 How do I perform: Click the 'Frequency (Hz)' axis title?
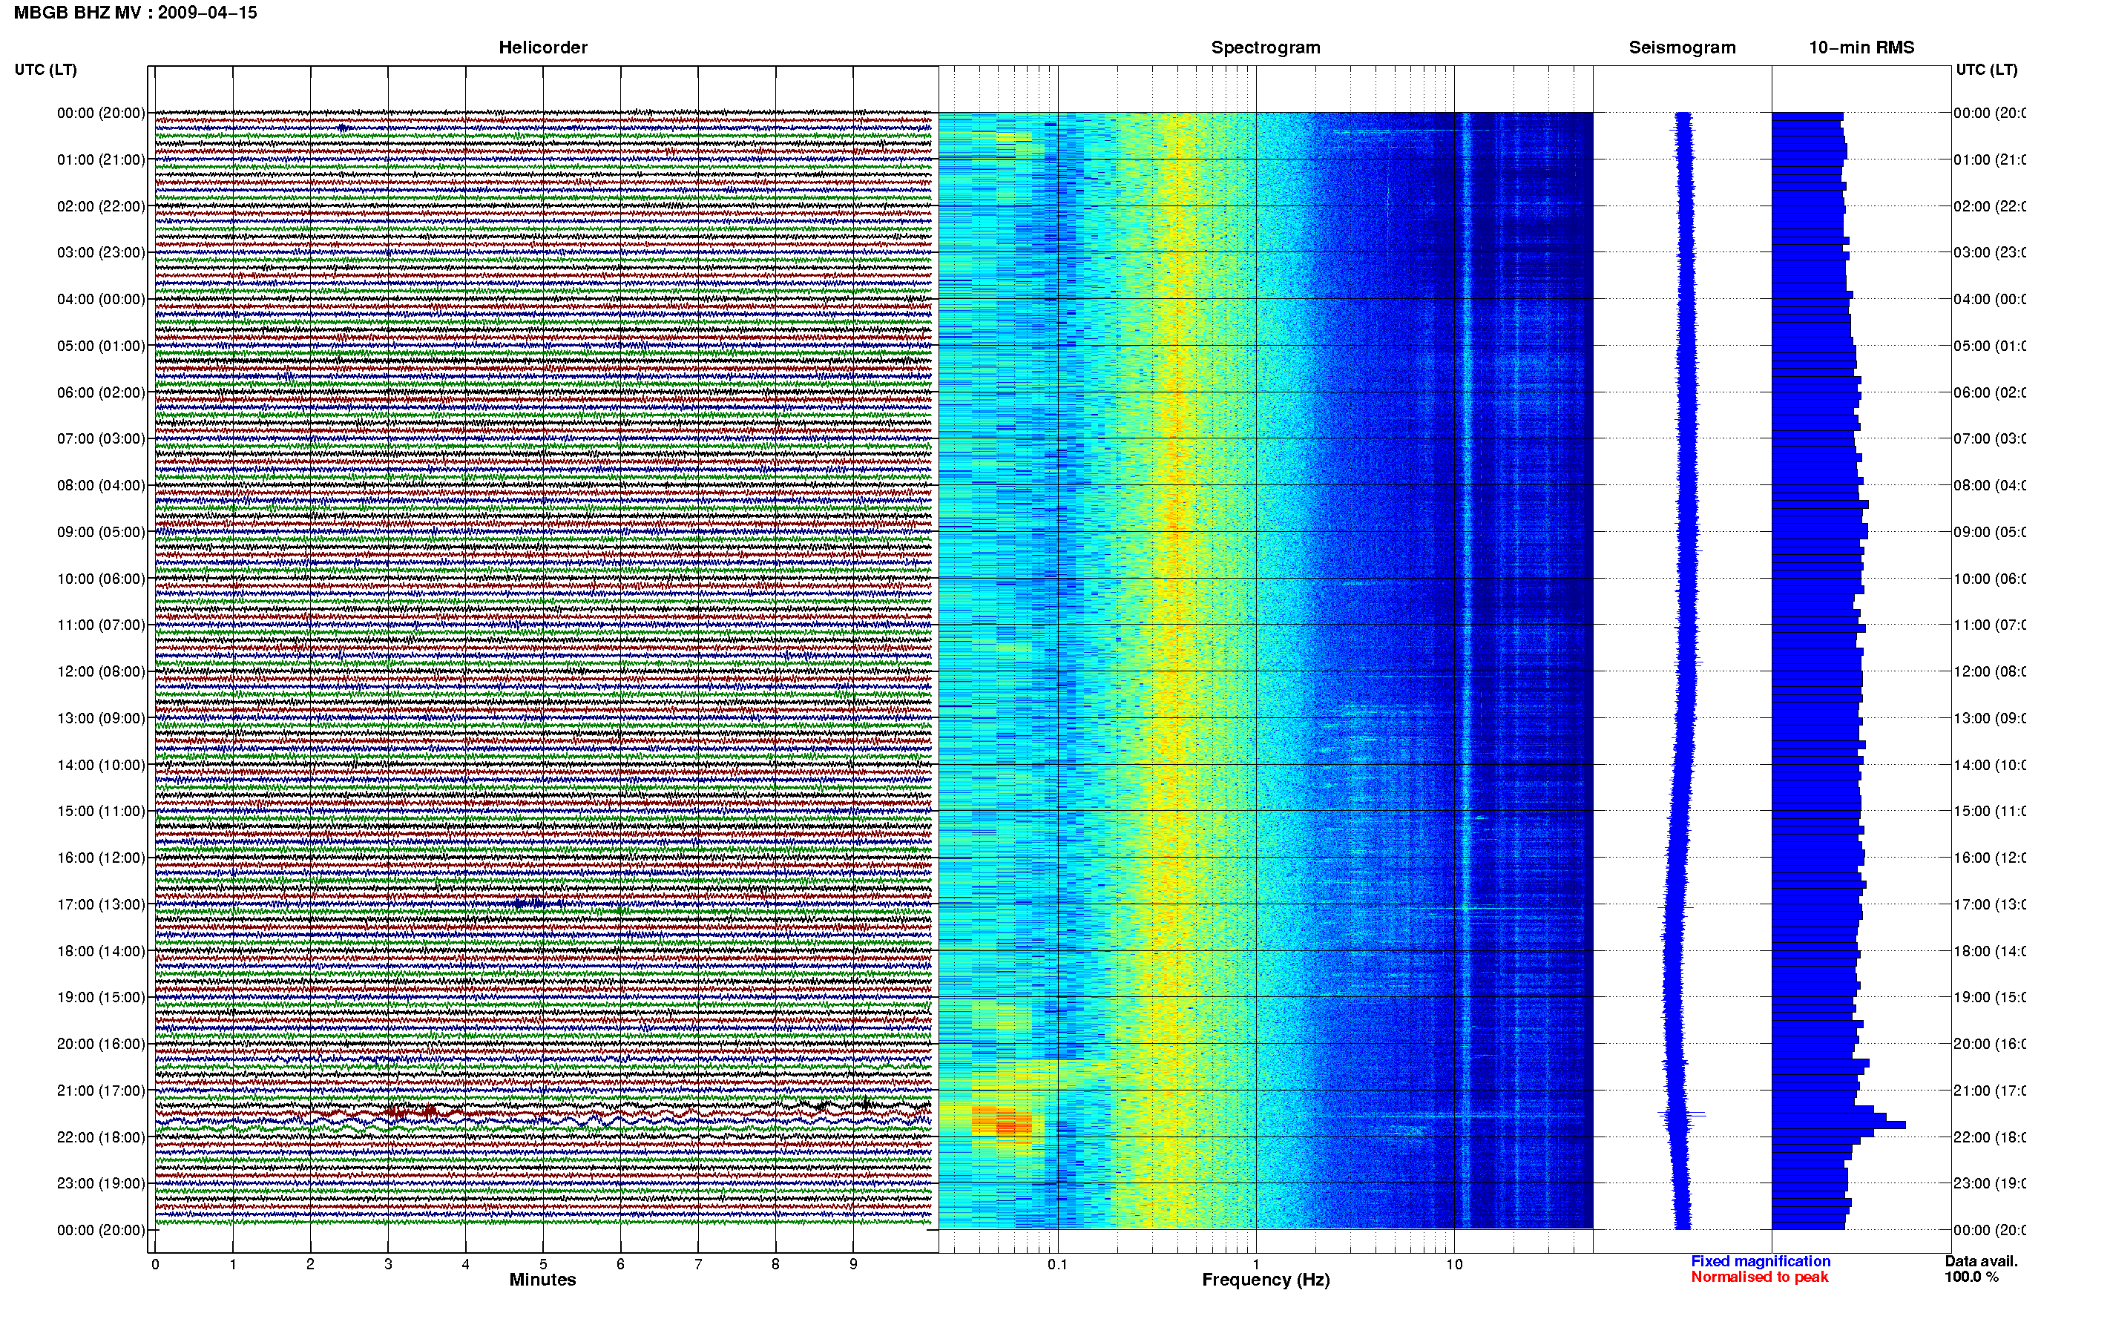click(1266, 1280)
